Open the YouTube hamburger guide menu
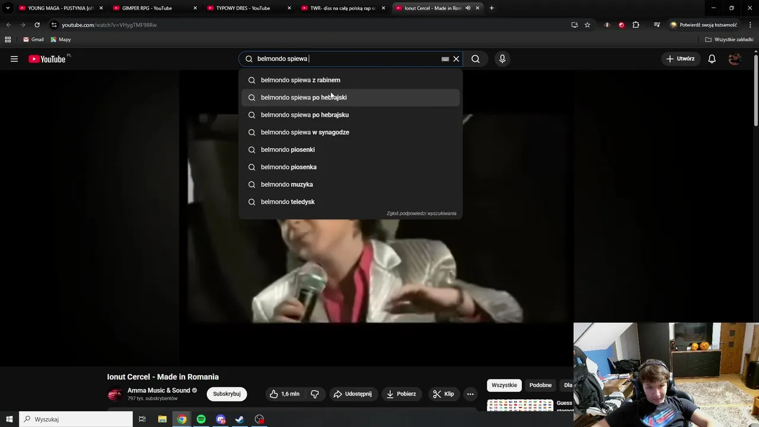The width and height of the screenshot is (759, 427). point(14,59)
